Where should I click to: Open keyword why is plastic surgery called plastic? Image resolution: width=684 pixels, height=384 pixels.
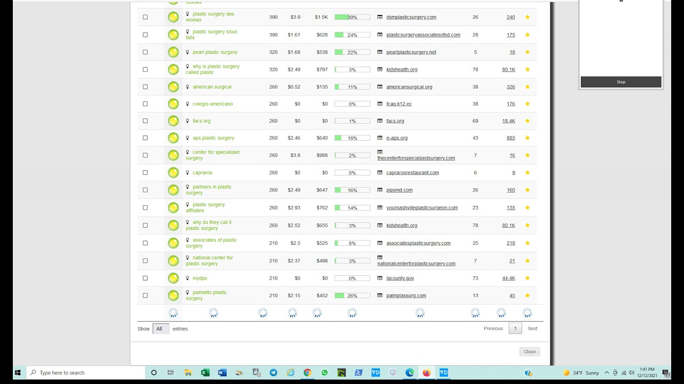pyautogui.click(x=213, y=69)
